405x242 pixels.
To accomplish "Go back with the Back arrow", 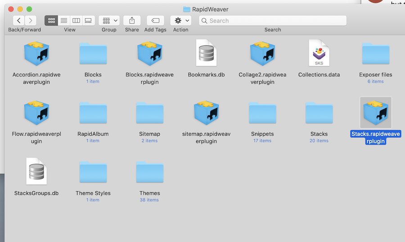I will 18,21.
